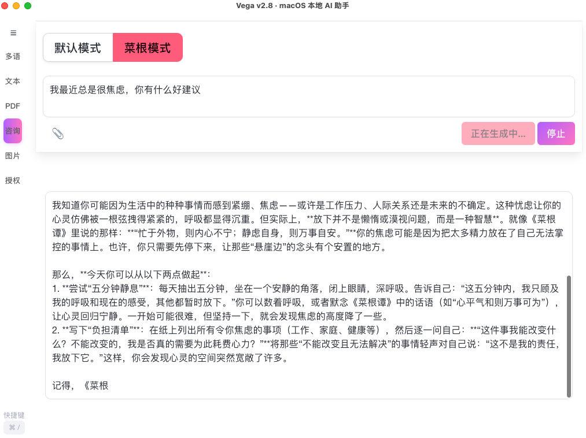Screen dimensions: 586x438
Task: Select the highlighted 咨询 consulting panel
Action: click(12, 131)
